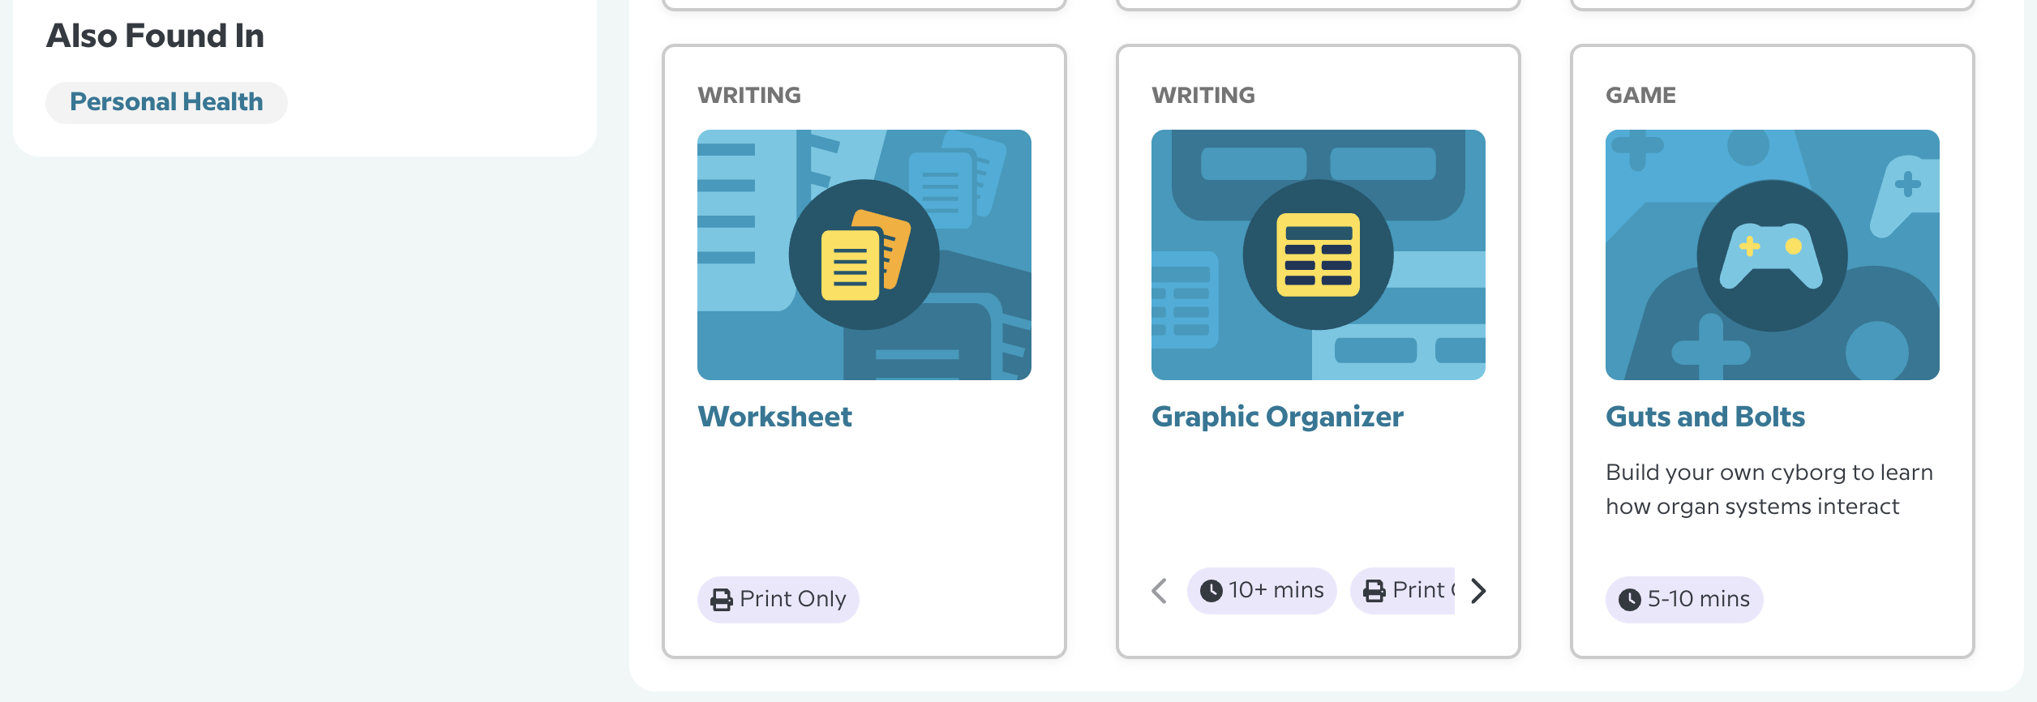
Task: Click the printer icon on Print Only
Action: [x=721, y=599]
